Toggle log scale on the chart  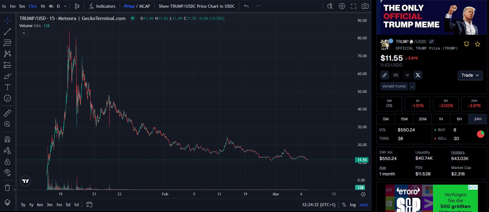tap(353, 205)
